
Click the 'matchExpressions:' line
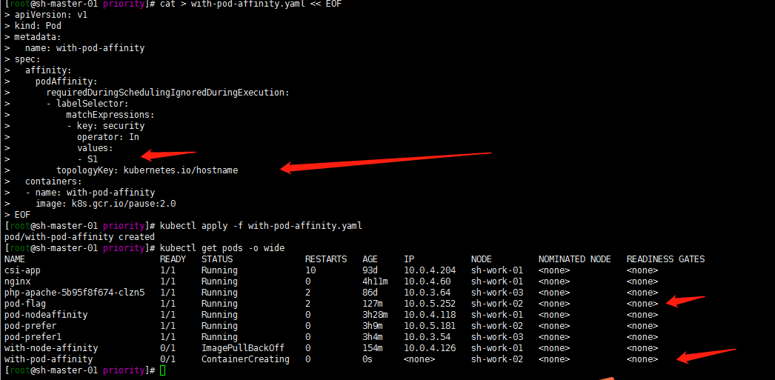pos(110,115)
